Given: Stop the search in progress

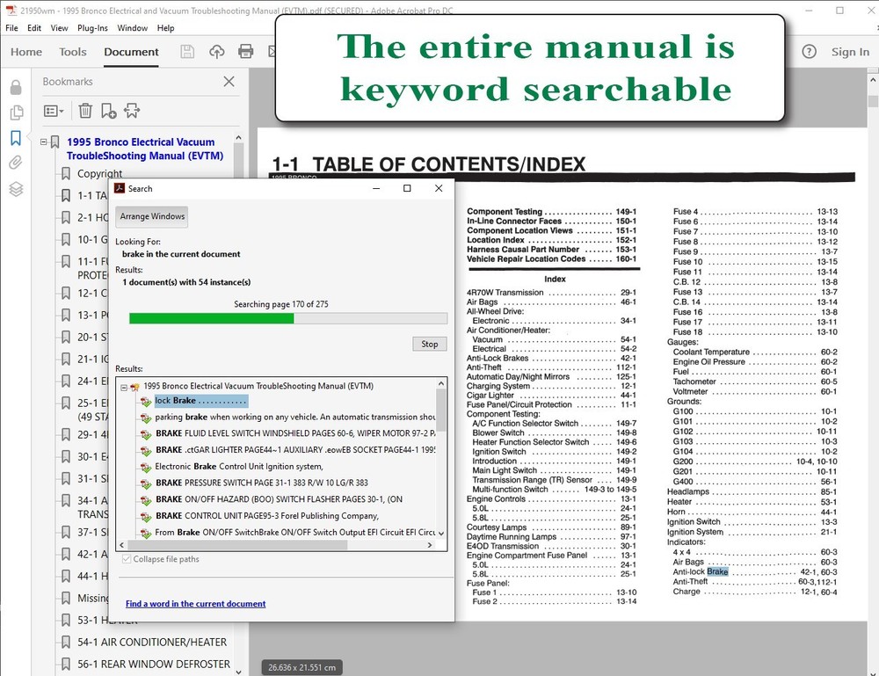Looking at the screenshot, I should (430, 344).
